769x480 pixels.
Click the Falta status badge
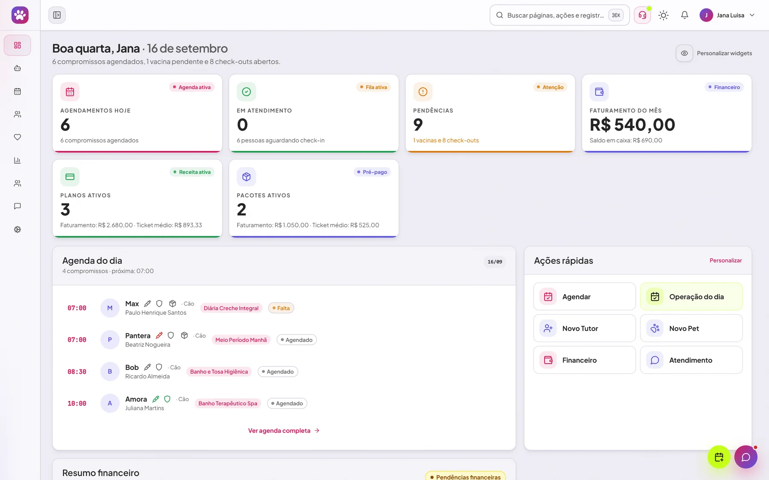[281, 308]
